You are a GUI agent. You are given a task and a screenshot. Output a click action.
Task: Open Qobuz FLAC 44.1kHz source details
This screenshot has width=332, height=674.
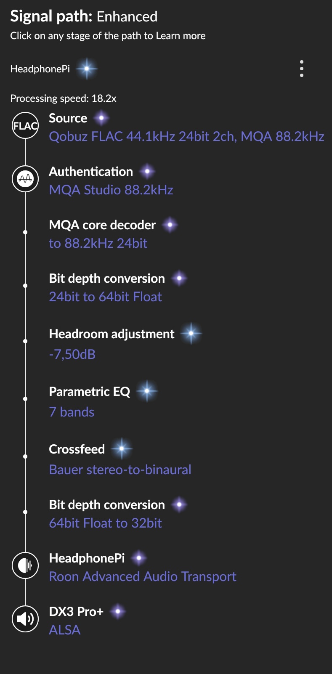(186, 136)
